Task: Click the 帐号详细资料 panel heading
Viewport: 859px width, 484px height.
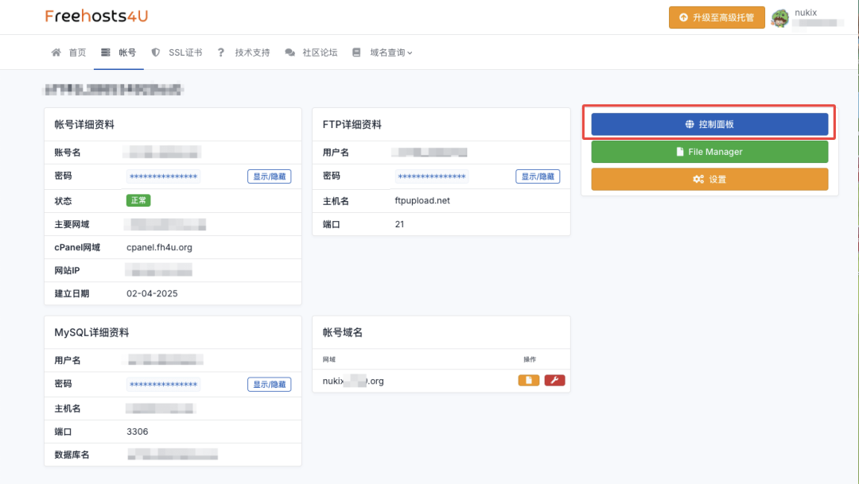Action: [x=84, y=125]
